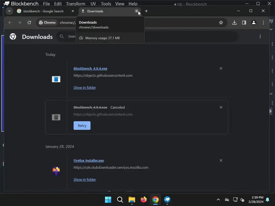Open the first Blockbench_4.9.4.exe link

pyautogui.click(x=90, y=68)
